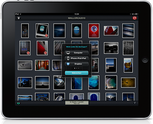Image resolution: width=153 pixels, height=124 pixels.
Task: Toggle the green eye preview icon
Action: tap(18, 103)
